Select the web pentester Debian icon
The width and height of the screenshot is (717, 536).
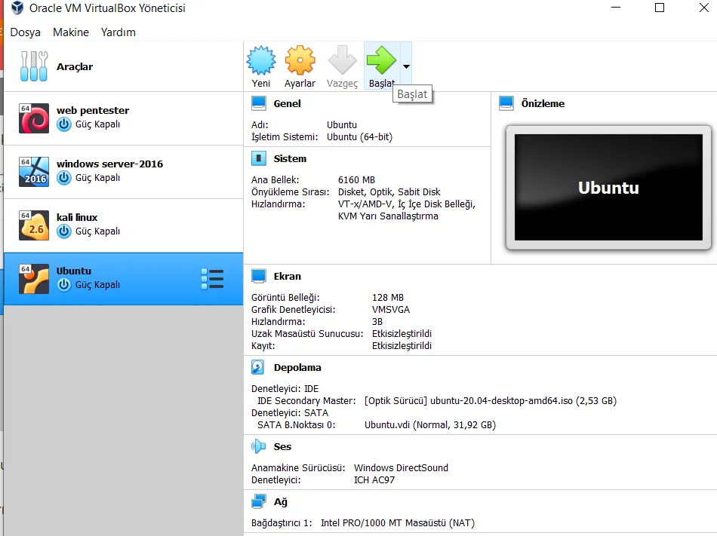click(34, 118)
